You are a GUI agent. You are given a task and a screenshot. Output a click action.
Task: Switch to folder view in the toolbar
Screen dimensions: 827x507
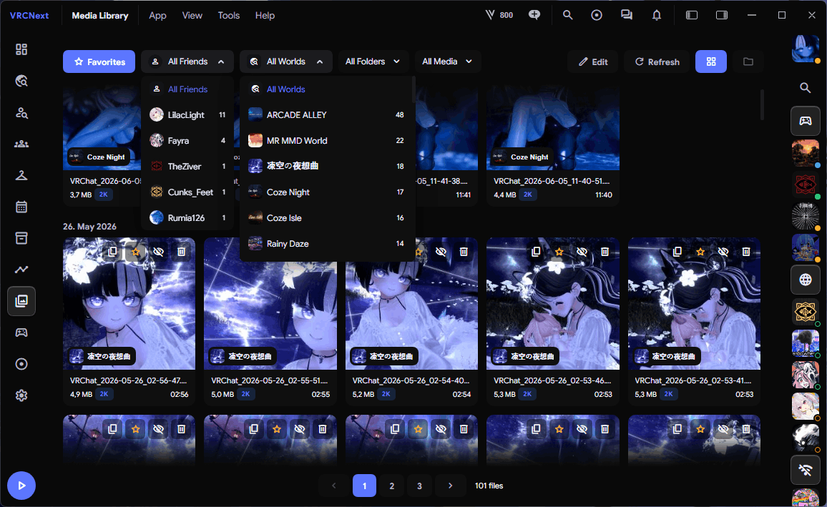pyautogui.click(x=748, y=61)
